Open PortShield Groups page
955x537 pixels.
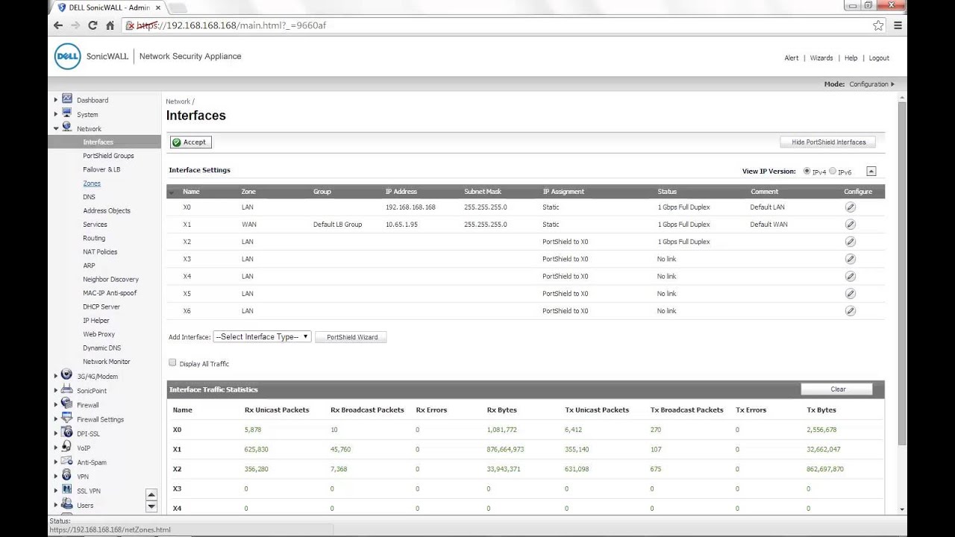coord(108,156)
